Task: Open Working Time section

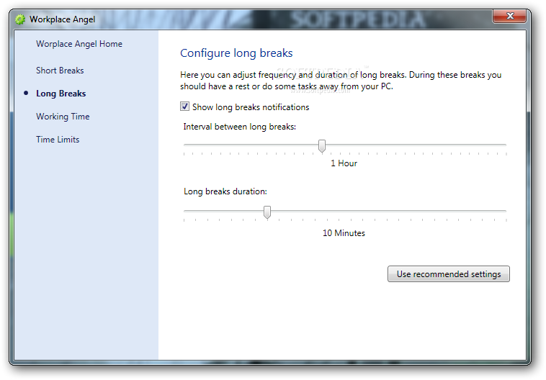Action: 63,117
